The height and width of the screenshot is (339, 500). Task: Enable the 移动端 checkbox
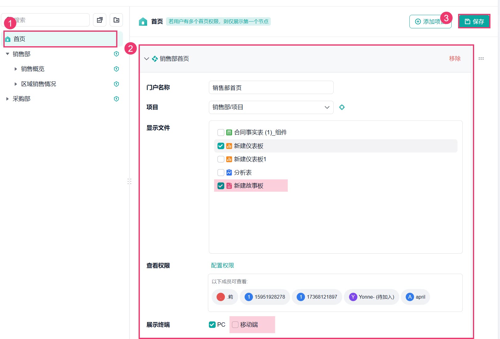235,325
